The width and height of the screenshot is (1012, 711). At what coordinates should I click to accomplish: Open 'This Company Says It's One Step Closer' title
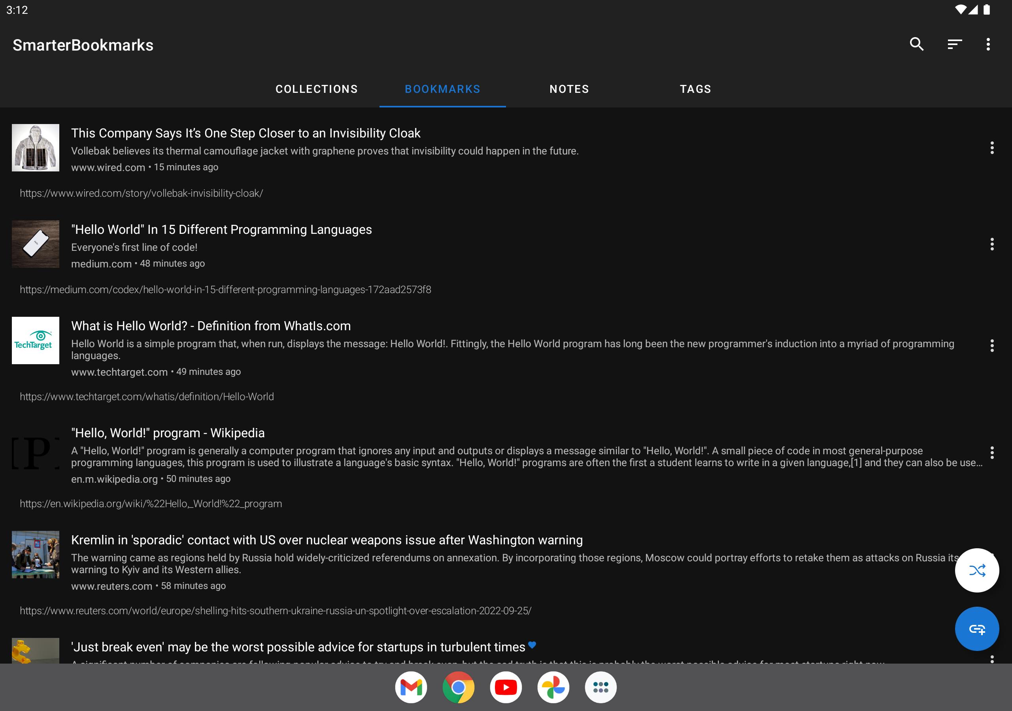click(x=245, y=133)
